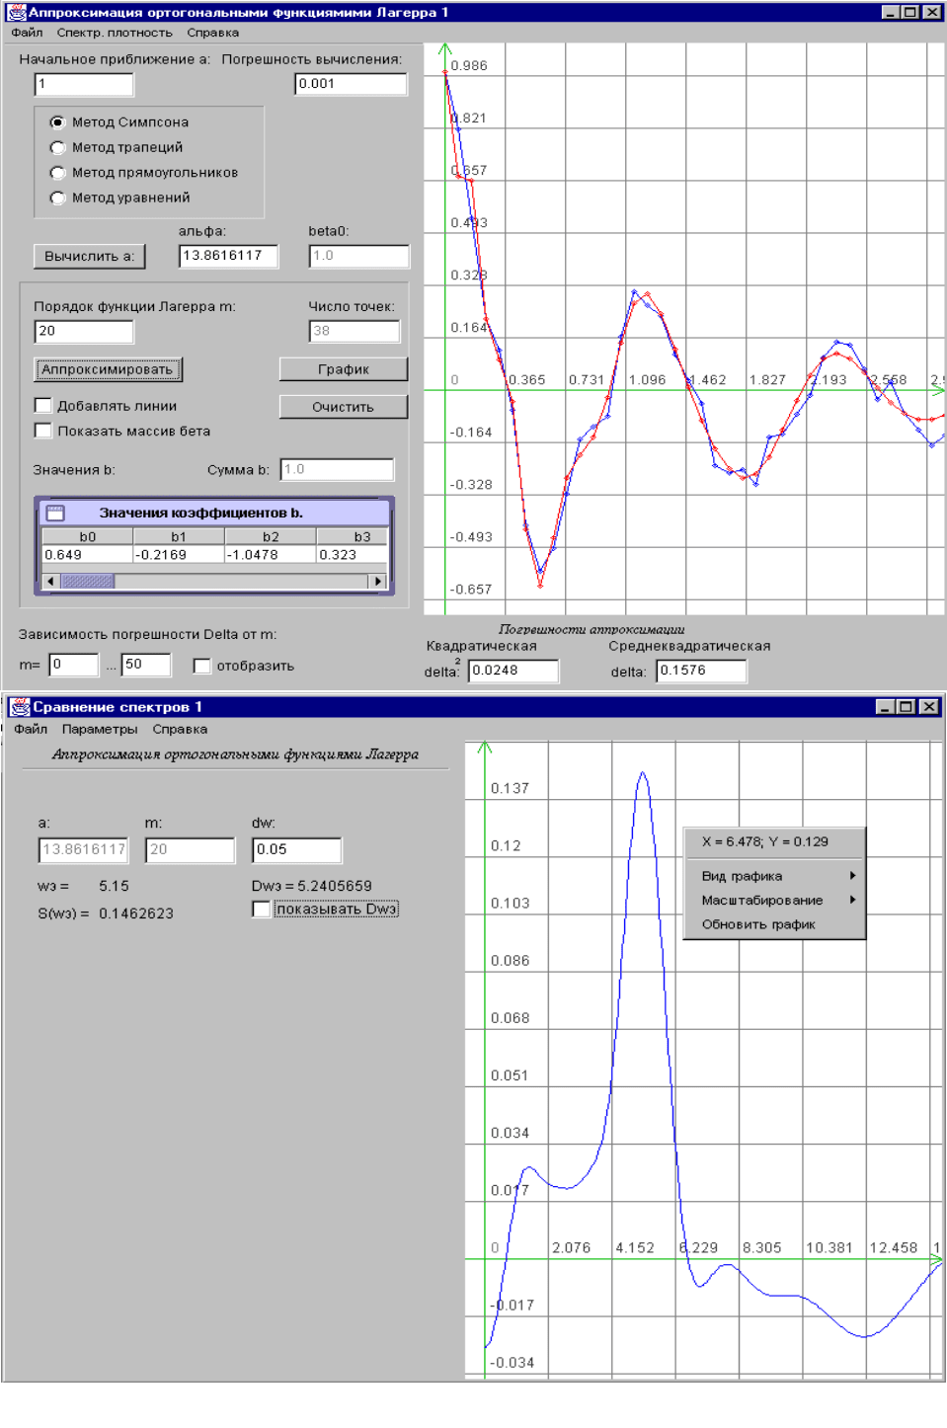Click the 'Вычислить a:' button

(89, 256)
